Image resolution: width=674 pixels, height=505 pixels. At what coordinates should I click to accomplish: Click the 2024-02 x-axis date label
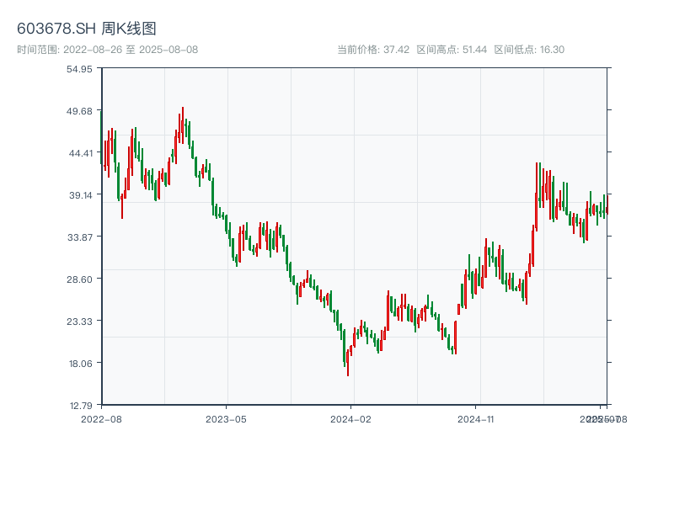point(351,418)
